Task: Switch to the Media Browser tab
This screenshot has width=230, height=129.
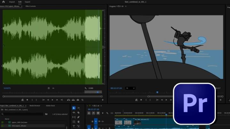Action: click(35, 105)
